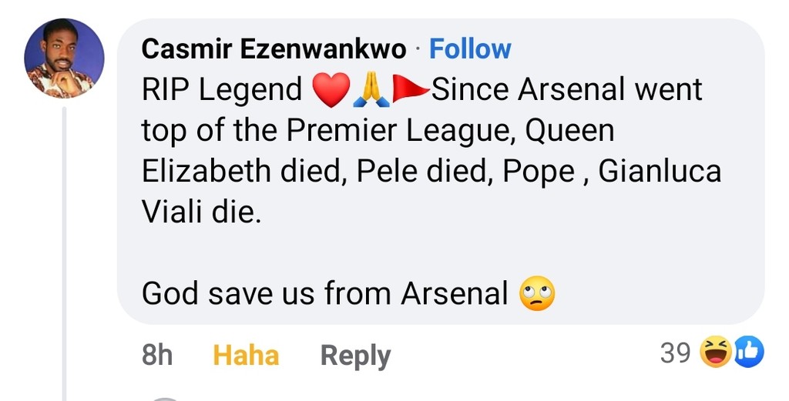The height and width of the screenshot is (401, 789).
Task: Click the "God save us from Arsenal" line
Action: click(x=324, y=293)
